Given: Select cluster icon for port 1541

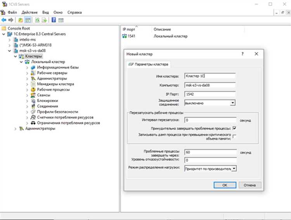Looking at the screenshot, I should coord(125,36).
